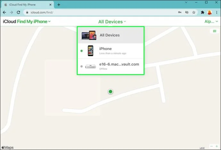Collapse the All Devices dropdown header
This screenshot has width=221, height=150.
[112, 22]
